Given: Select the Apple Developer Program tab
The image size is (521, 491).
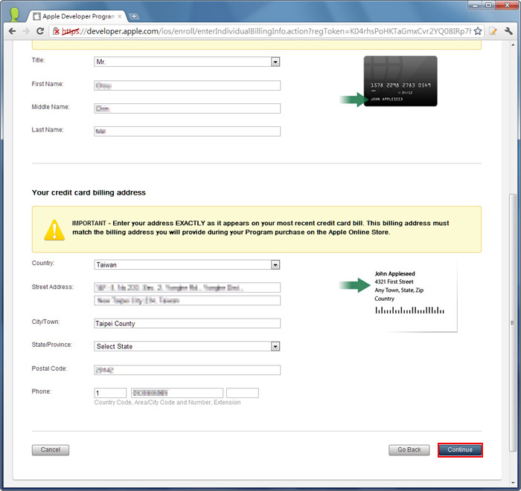Looking at the screenshot, I should 77,16.
